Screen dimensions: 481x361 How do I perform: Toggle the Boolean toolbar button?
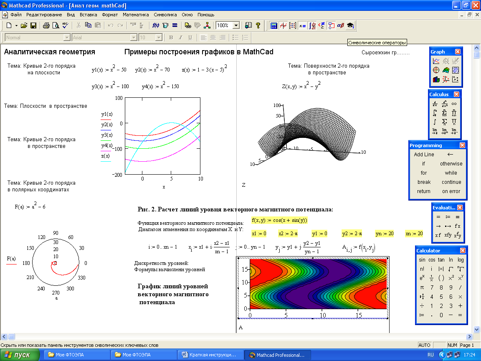[322, 25]
